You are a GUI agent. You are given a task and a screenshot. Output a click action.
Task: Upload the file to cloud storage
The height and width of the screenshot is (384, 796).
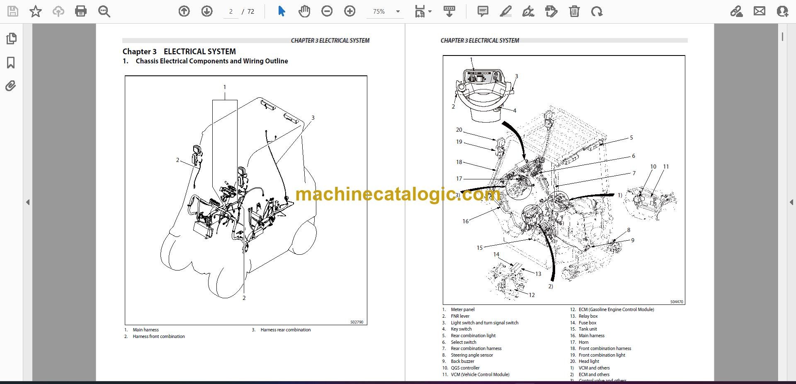(58, 11)
